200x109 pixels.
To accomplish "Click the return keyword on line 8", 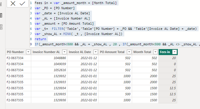I will tap(40, 39).
